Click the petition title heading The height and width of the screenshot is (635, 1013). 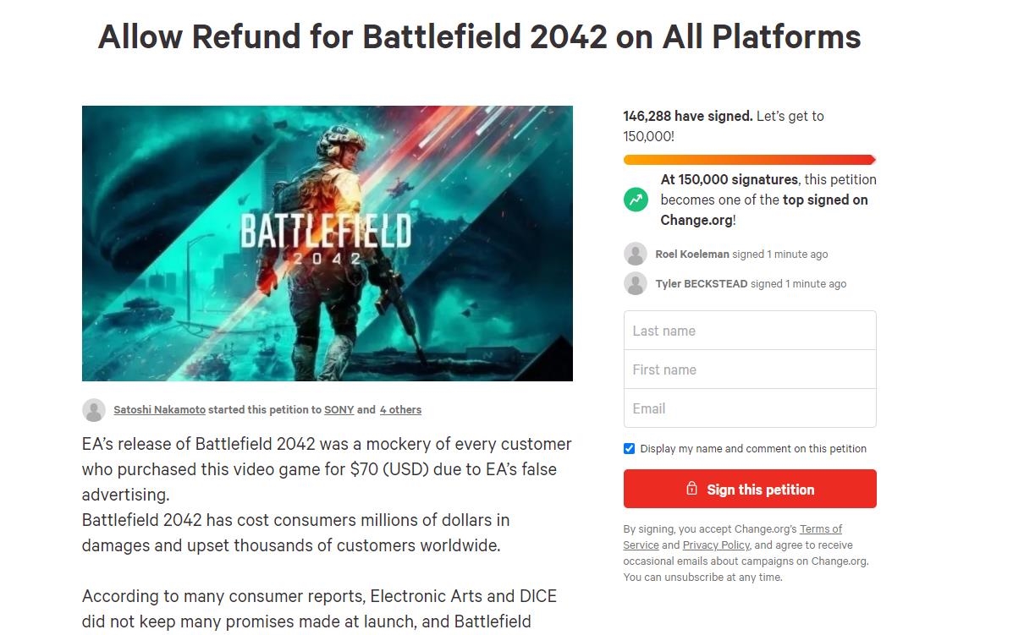(479, 36)
